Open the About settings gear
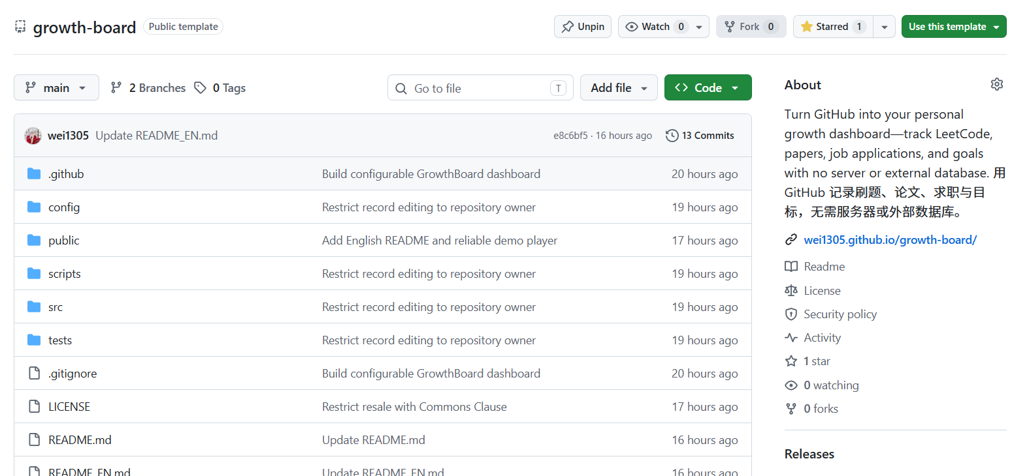 coord(996,84)
